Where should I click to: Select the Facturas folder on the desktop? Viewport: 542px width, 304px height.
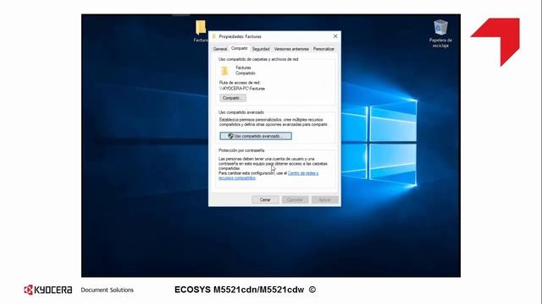(201, 31)
